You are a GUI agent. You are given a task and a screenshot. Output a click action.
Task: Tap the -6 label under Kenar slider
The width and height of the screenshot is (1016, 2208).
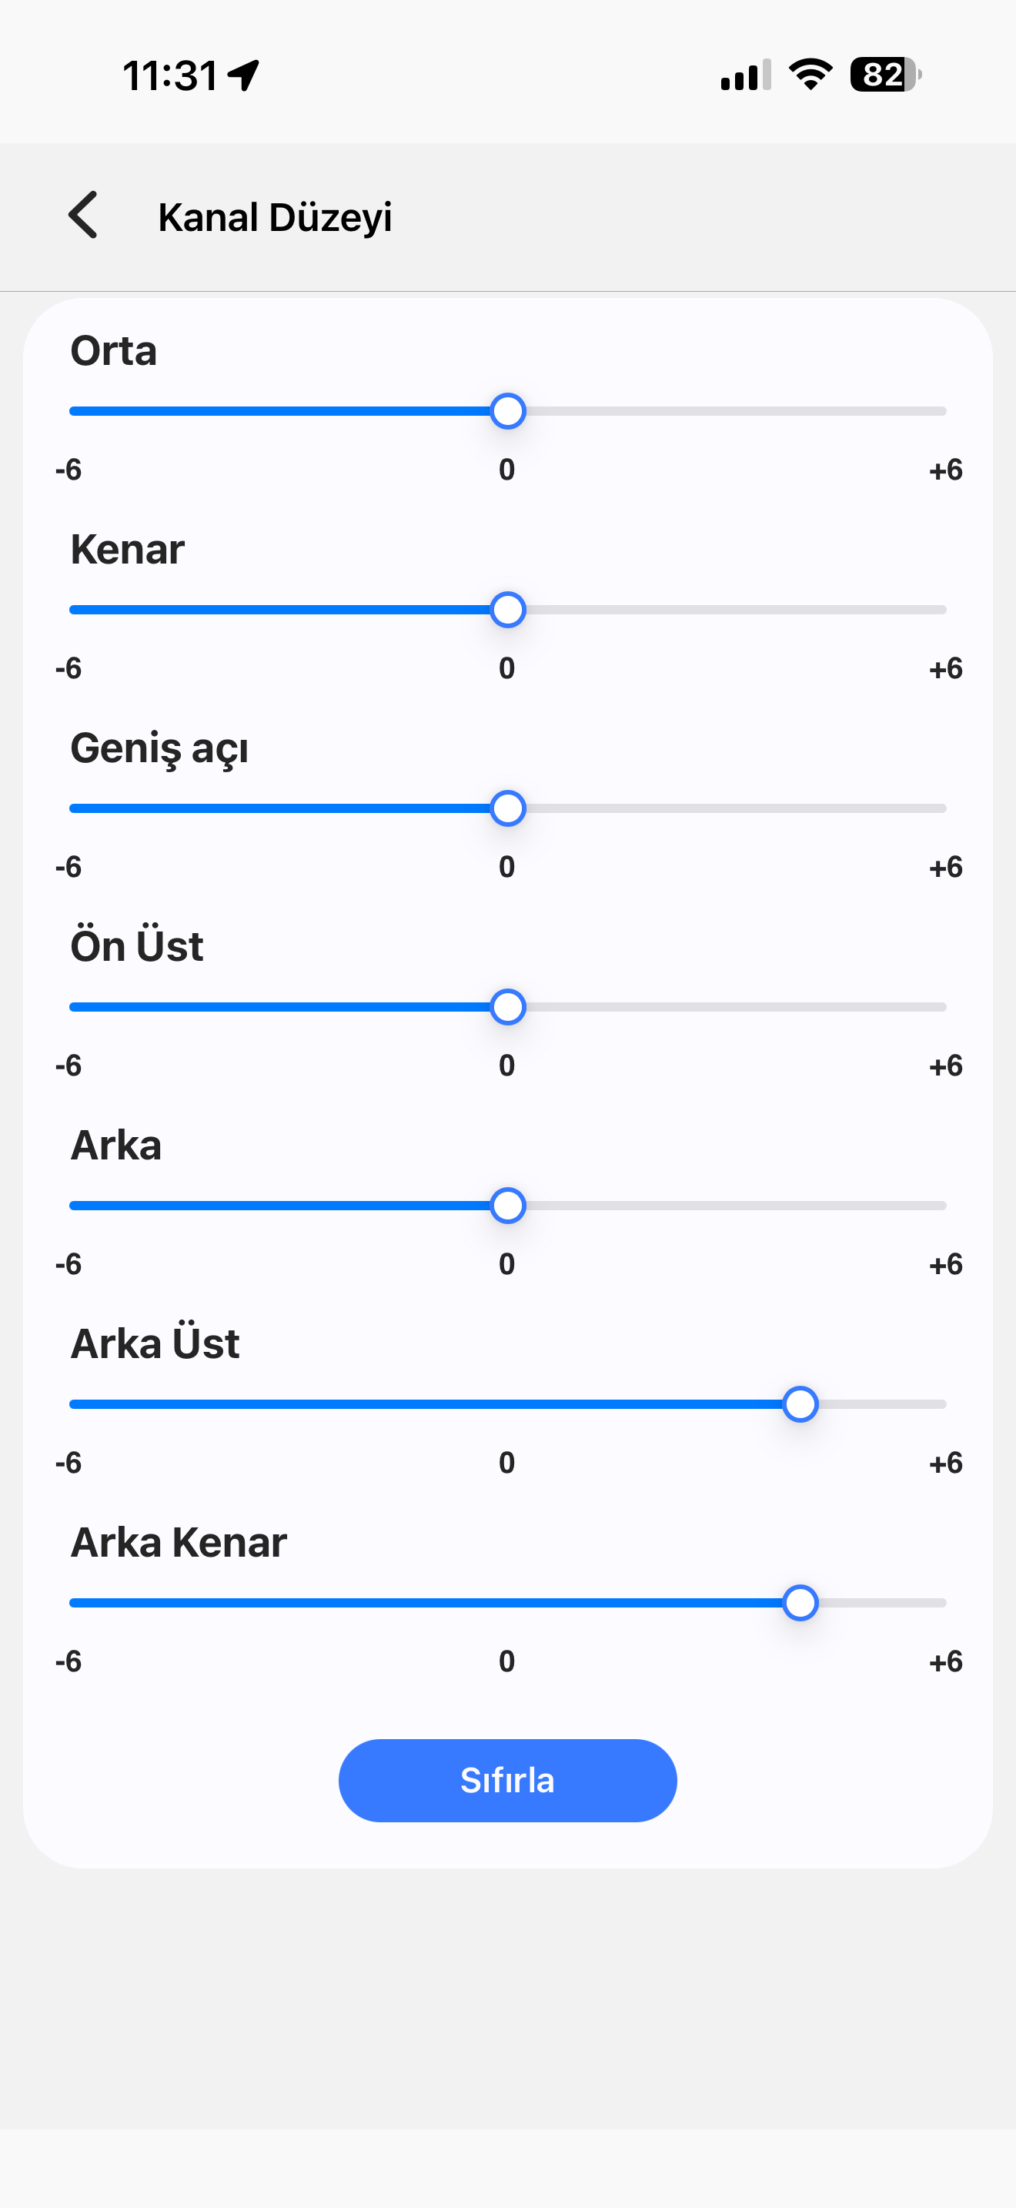[69, 667]
